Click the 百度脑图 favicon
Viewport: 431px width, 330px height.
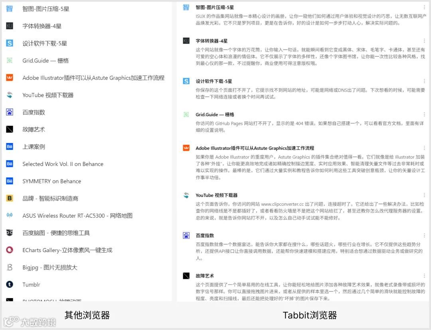click(9, 233)
